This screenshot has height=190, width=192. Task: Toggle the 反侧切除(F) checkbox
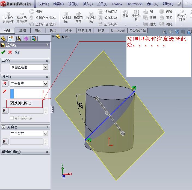coord(12,103)
